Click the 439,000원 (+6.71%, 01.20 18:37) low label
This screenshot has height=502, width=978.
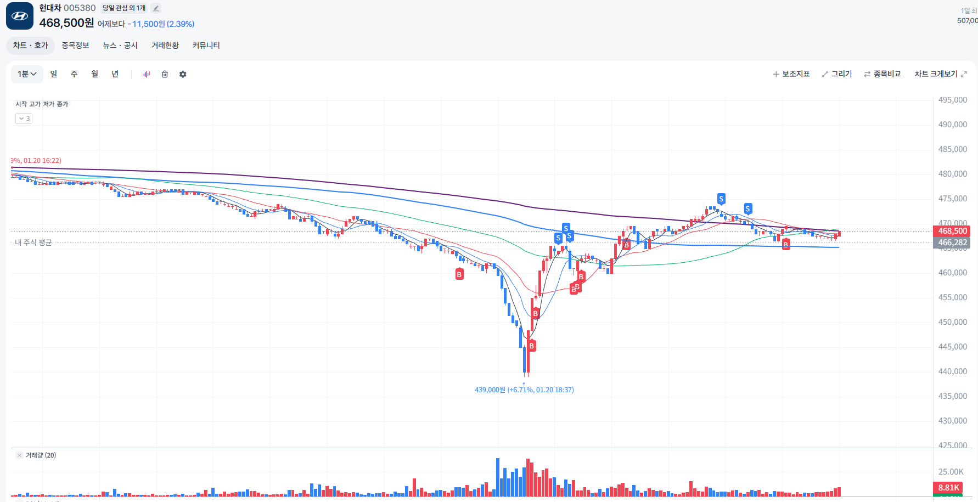[x=524, y=390]
